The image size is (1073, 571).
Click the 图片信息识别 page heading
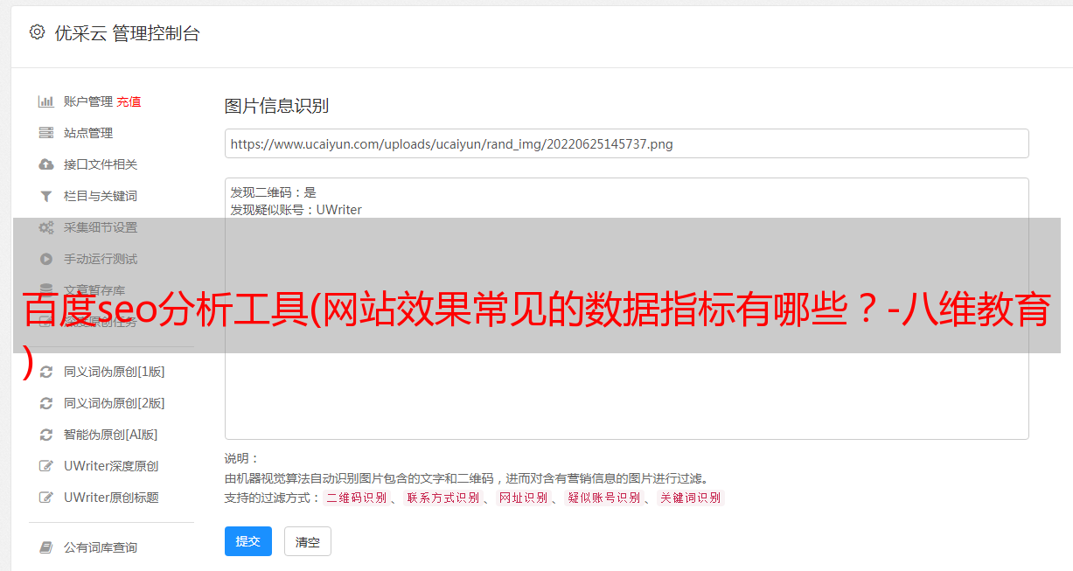click(x=276, y=106)
